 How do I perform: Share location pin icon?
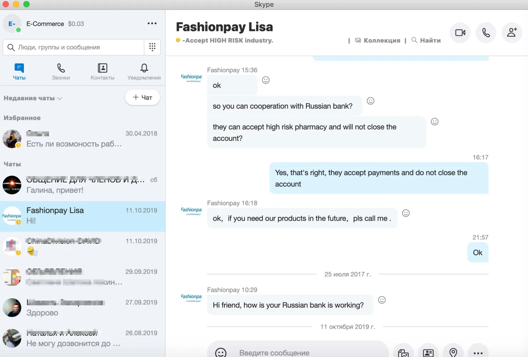pyautogui.click(x=453, y=353)
